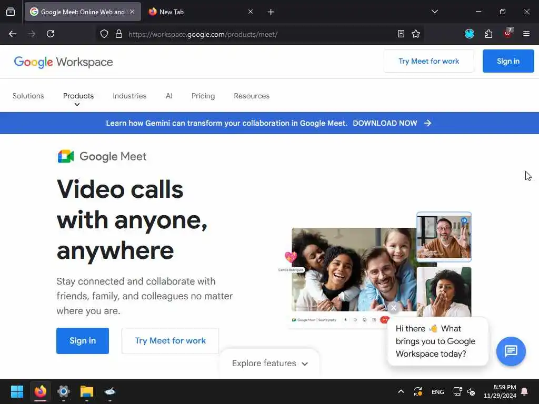This screenshot has width=539, height=404.
Task: Click the ENG language indicator
Action: pos(437,392)
